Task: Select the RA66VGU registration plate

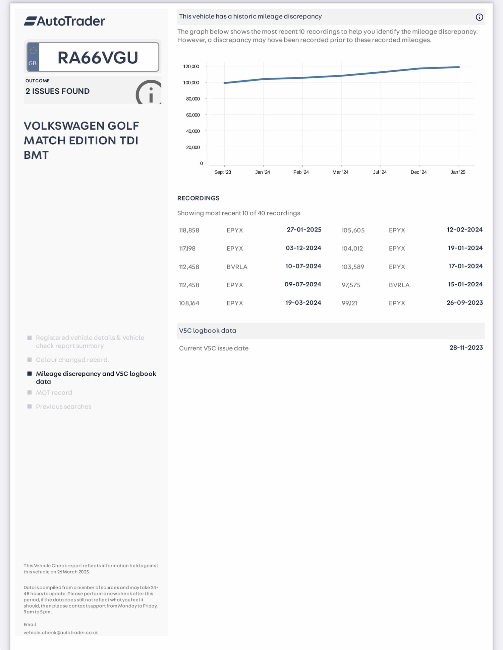Action: click(x=98, y=57)
